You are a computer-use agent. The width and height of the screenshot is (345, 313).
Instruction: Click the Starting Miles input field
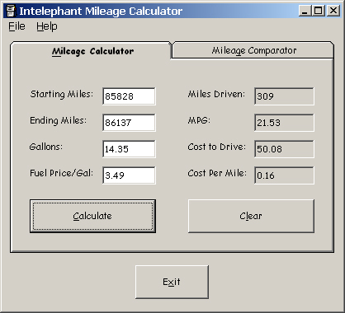[x=129, y=96]
